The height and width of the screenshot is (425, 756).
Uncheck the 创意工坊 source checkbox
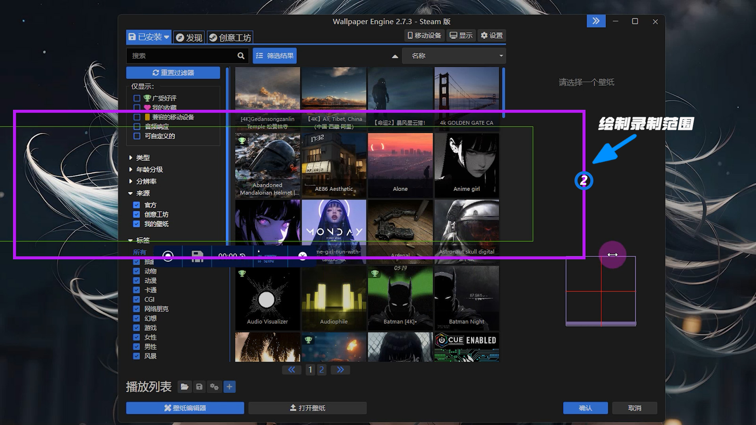point(137,214)
